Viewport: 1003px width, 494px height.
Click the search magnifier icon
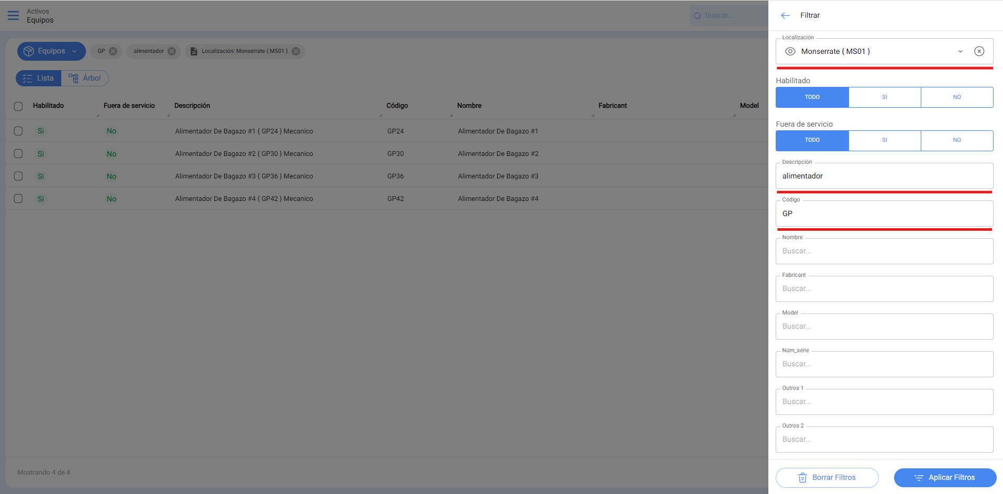pos(697,16)
